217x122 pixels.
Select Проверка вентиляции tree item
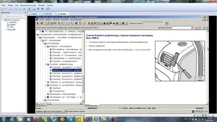click(x=62, y=94)
